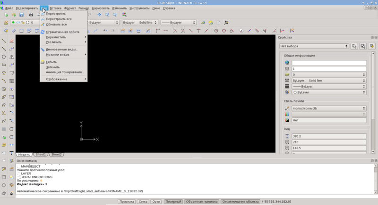Open the Нет выбора selection dropdown
Viewport: 378px width, 205px height.
tap(314, 46)
